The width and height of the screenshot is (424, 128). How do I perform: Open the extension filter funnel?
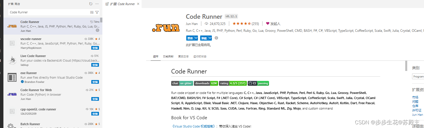(x=97, y=12)
